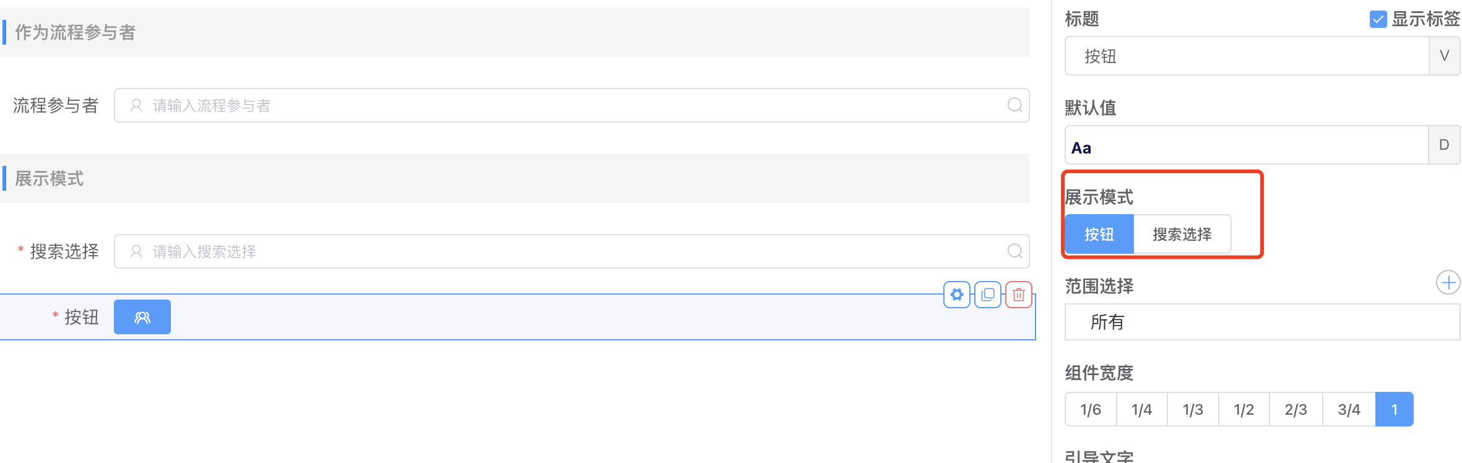Uncheck the 显示标签 checkbox
1462x463 pixels.
click(1378, 19)
